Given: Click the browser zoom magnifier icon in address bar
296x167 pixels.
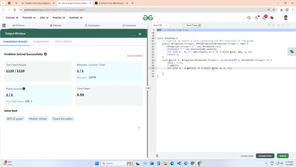Looking at the screenshot, I should tap(269, 10).
